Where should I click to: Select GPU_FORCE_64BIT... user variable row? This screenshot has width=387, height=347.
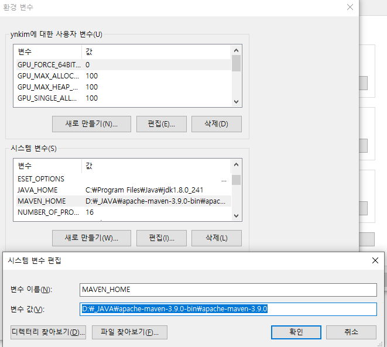[x=124, y=65]
